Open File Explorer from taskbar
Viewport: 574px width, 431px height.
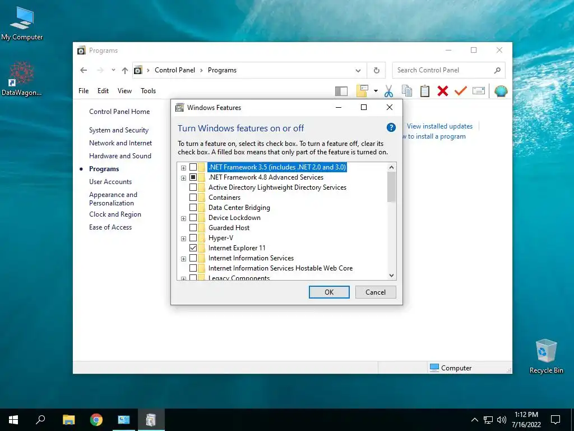point(68,420)
